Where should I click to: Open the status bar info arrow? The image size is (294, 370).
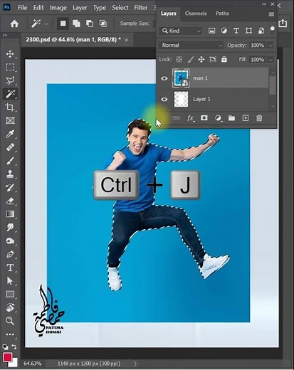[x=135, y=364]
